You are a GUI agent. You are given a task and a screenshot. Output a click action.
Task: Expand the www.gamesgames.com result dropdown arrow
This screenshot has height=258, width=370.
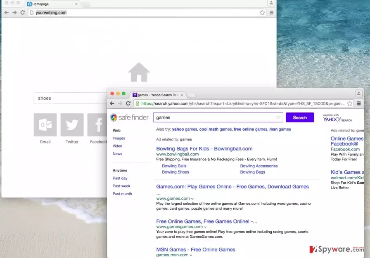pyautogui.click(x=205, y=227)
